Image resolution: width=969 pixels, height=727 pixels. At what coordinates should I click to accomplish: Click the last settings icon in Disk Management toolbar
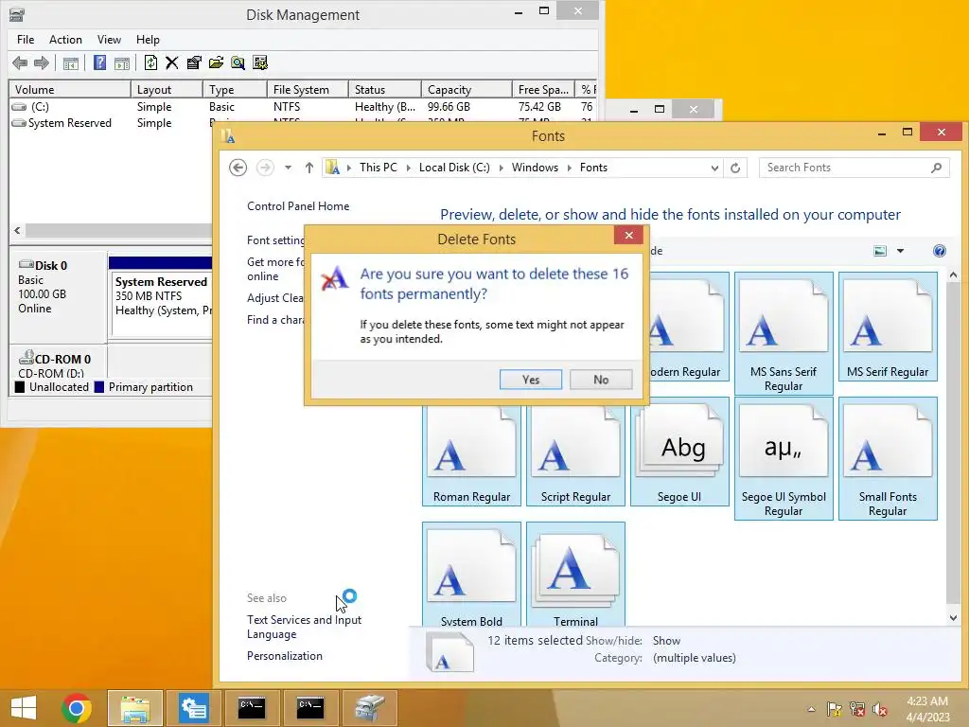(x=260, y=62)
